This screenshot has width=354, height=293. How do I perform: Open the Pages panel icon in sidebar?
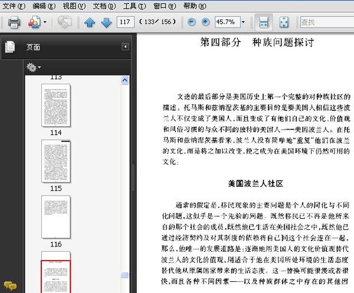click(10, 47)
